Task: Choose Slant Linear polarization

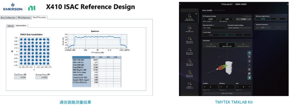Action: pos(227,45)
